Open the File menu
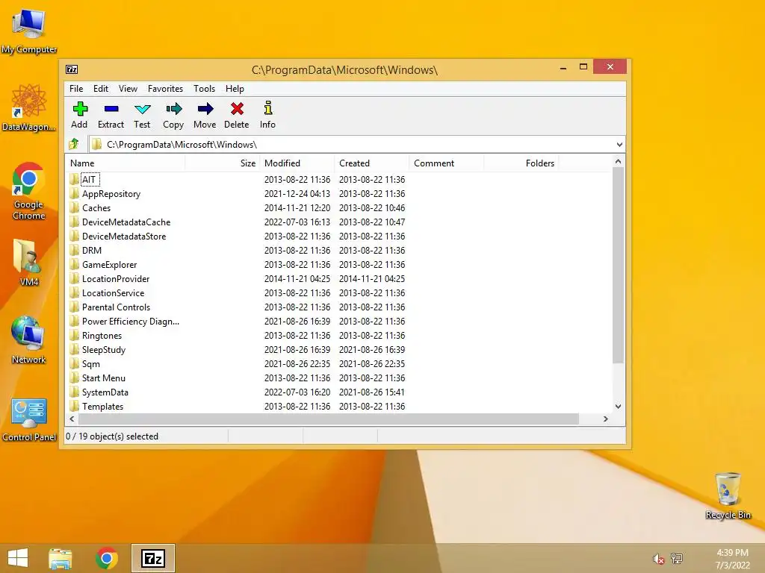The height and width of the screenshot is (573, 765). (x=76, y=89)
